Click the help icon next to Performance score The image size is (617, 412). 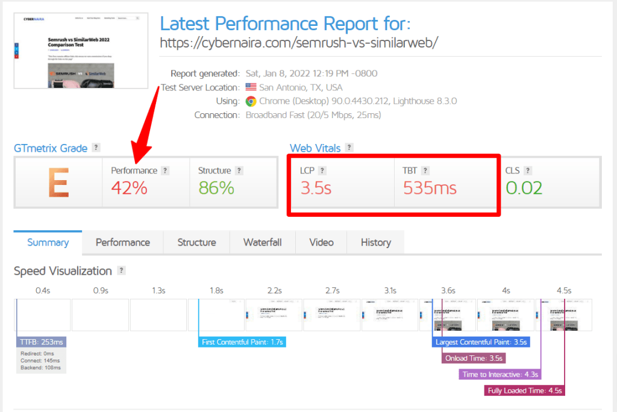tap(165, 170)
